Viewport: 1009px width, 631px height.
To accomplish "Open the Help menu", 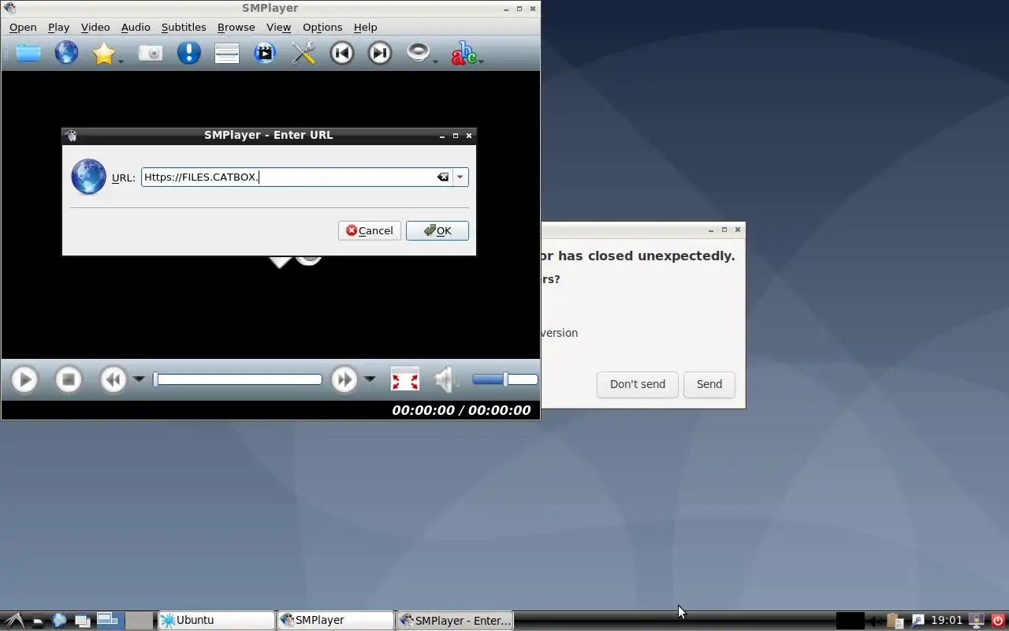I will (x=365, y=27).
